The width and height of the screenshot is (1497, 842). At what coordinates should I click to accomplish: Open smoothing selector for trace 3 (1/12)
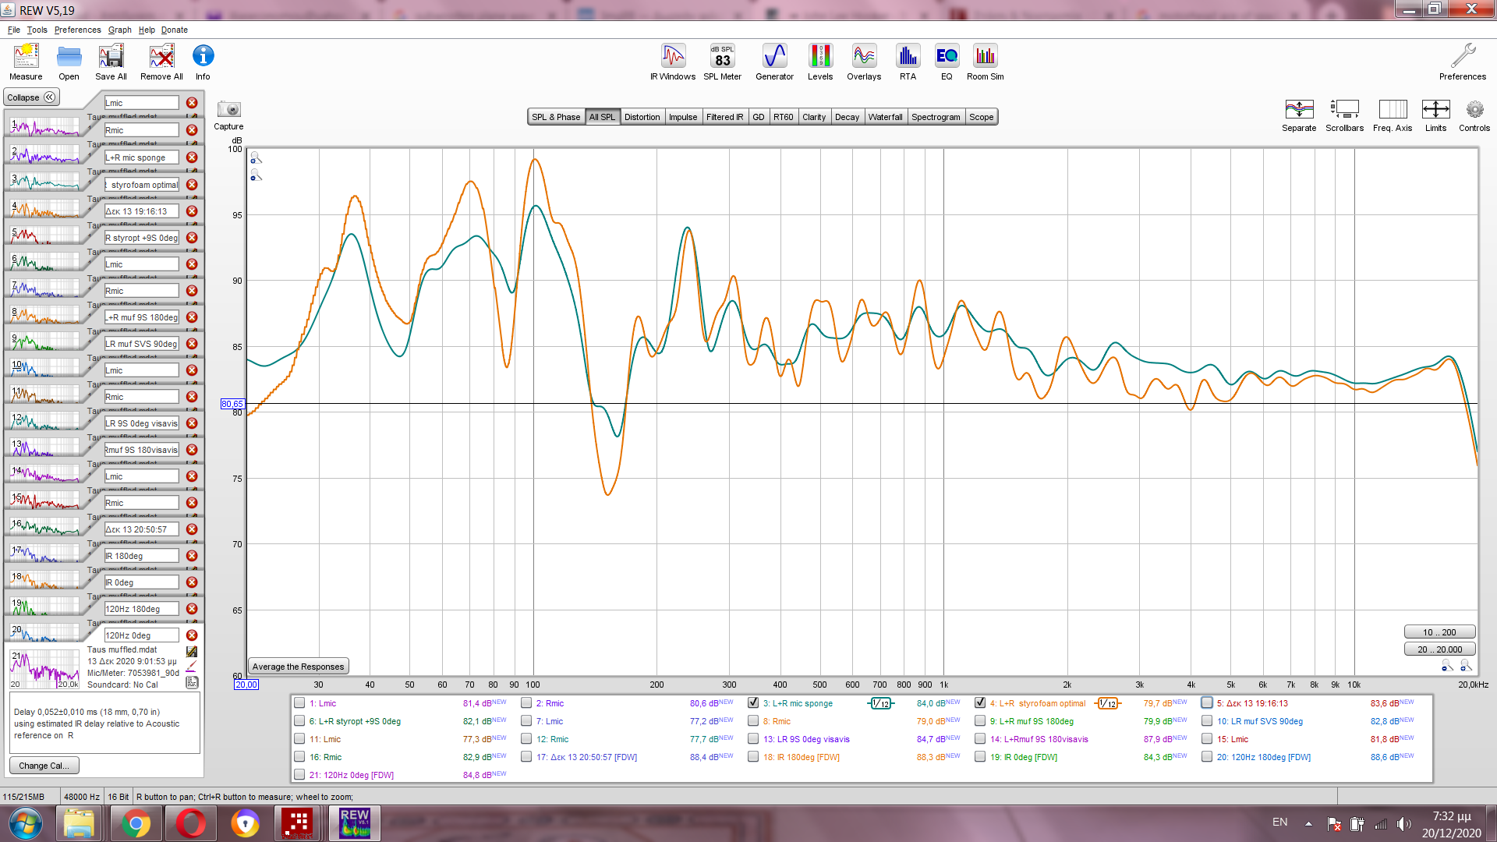(x=881, y=703)
